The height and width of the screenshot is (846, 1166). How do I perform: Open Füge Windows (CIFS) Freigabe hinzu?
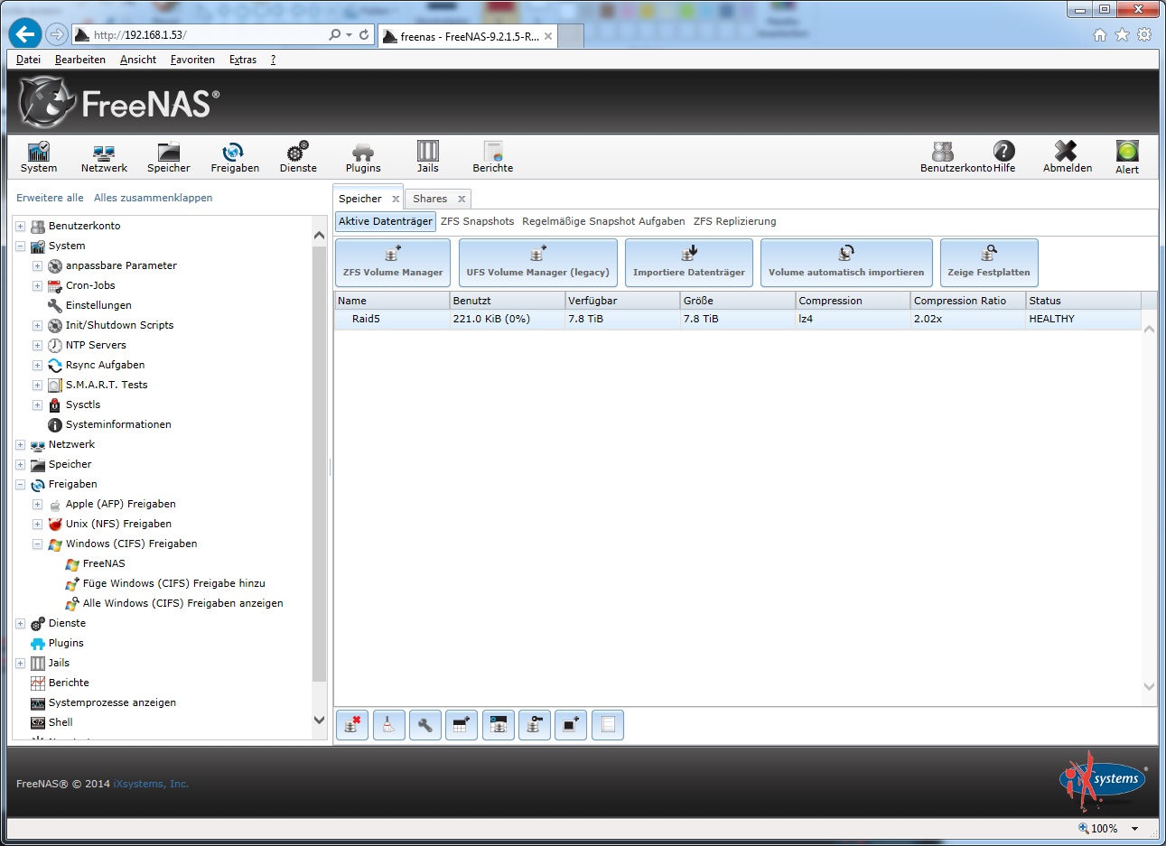coord(174,583)
